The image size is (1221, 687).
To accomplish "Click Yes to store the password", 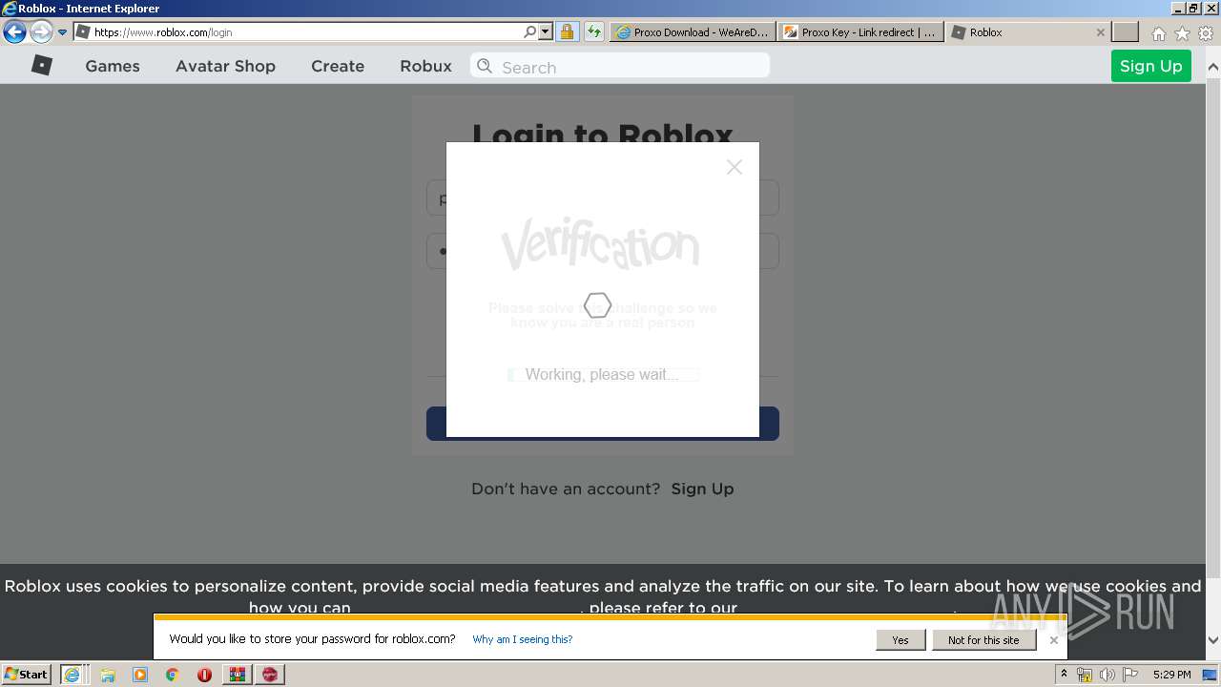I will tap(900, 640).
